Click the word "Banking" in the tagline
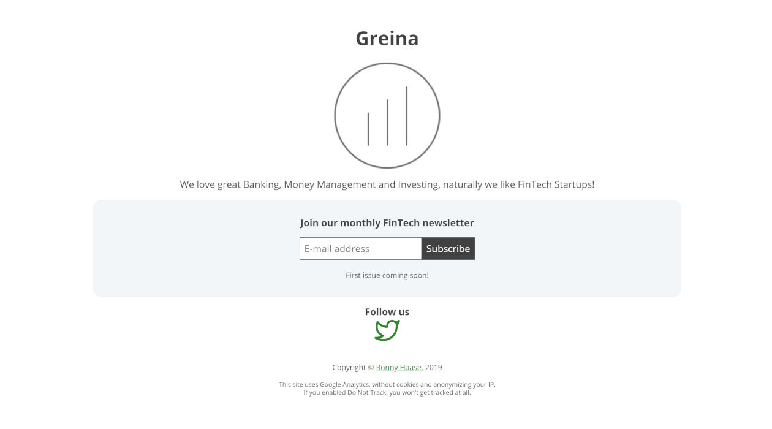This screenshot has width=772, height=429. tap(262, 184)
